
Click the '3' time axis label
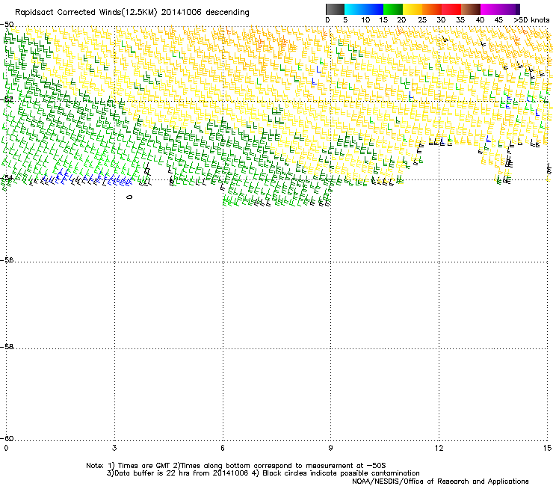click(x=114, y=448)
